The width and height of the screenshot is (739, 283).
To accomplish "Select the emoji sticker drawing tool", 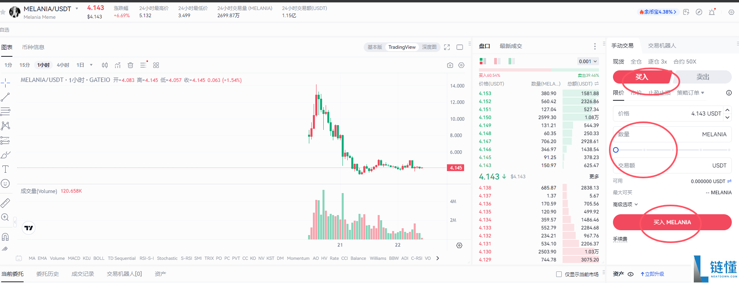I will [x=5, y=183].
